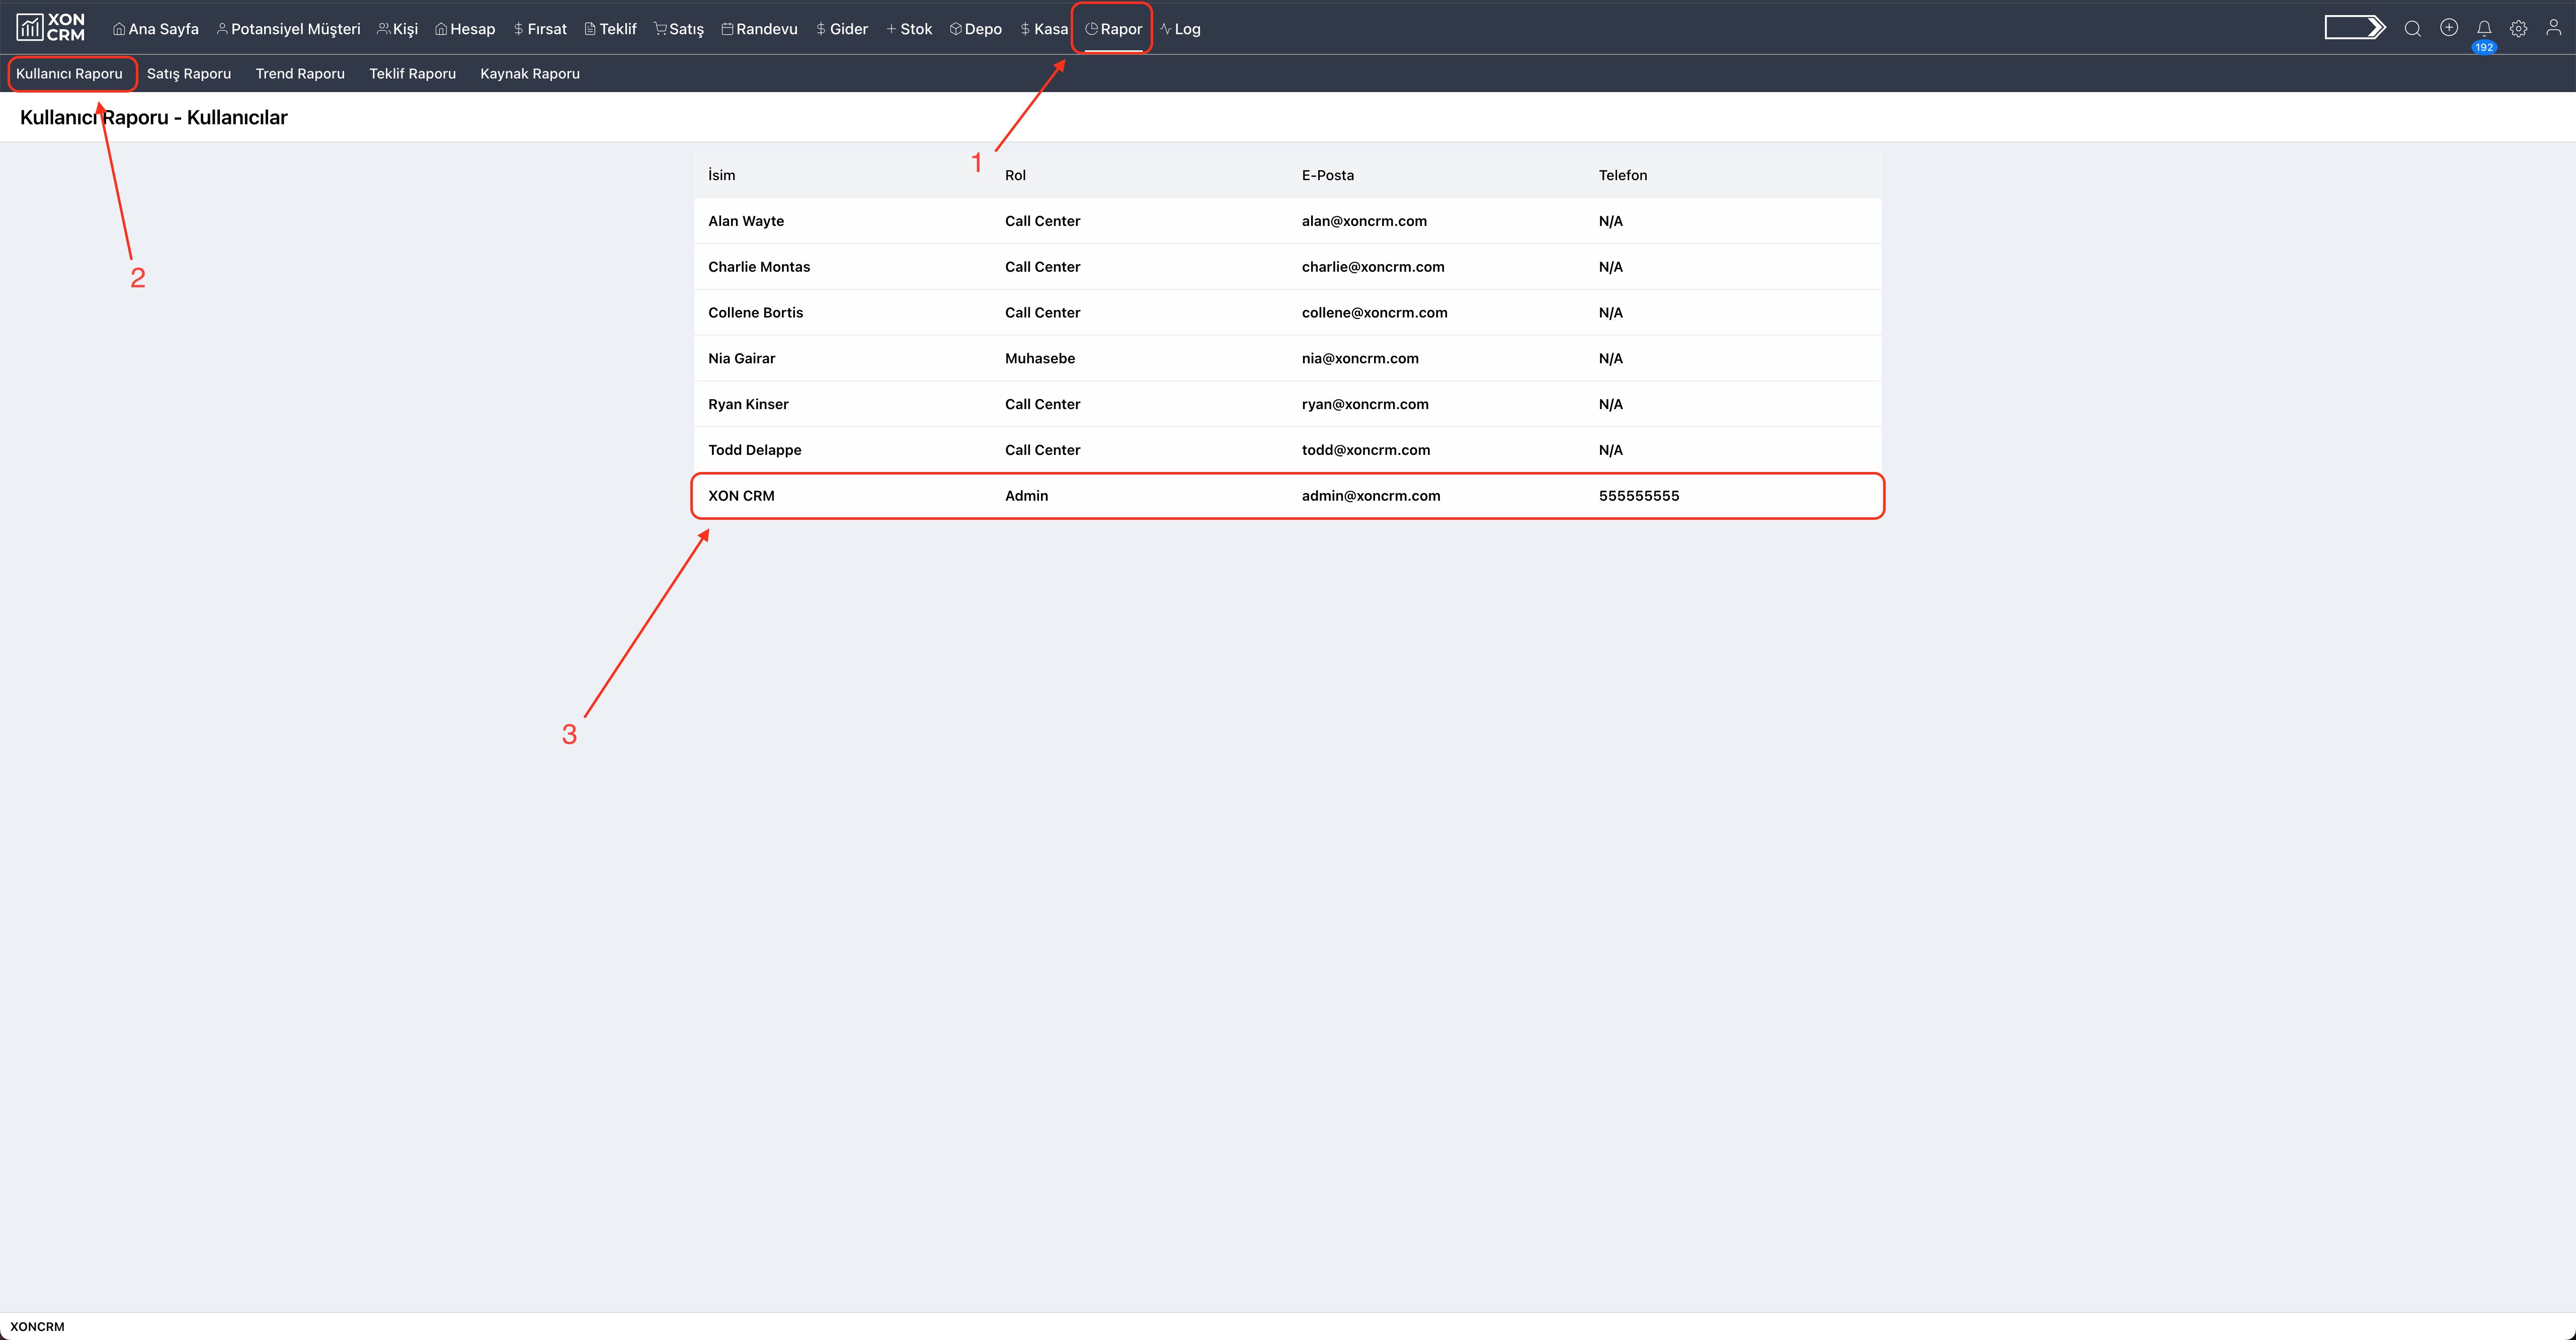Select the Ryan Kinser name cell
The width and height of the screenshot is (2576, 1340).
pyautogui.click(x=748, y=405)
